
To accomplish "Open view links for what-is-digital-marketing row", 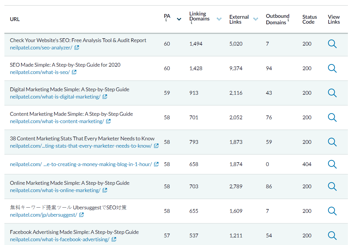I will [x=332, y=93].
